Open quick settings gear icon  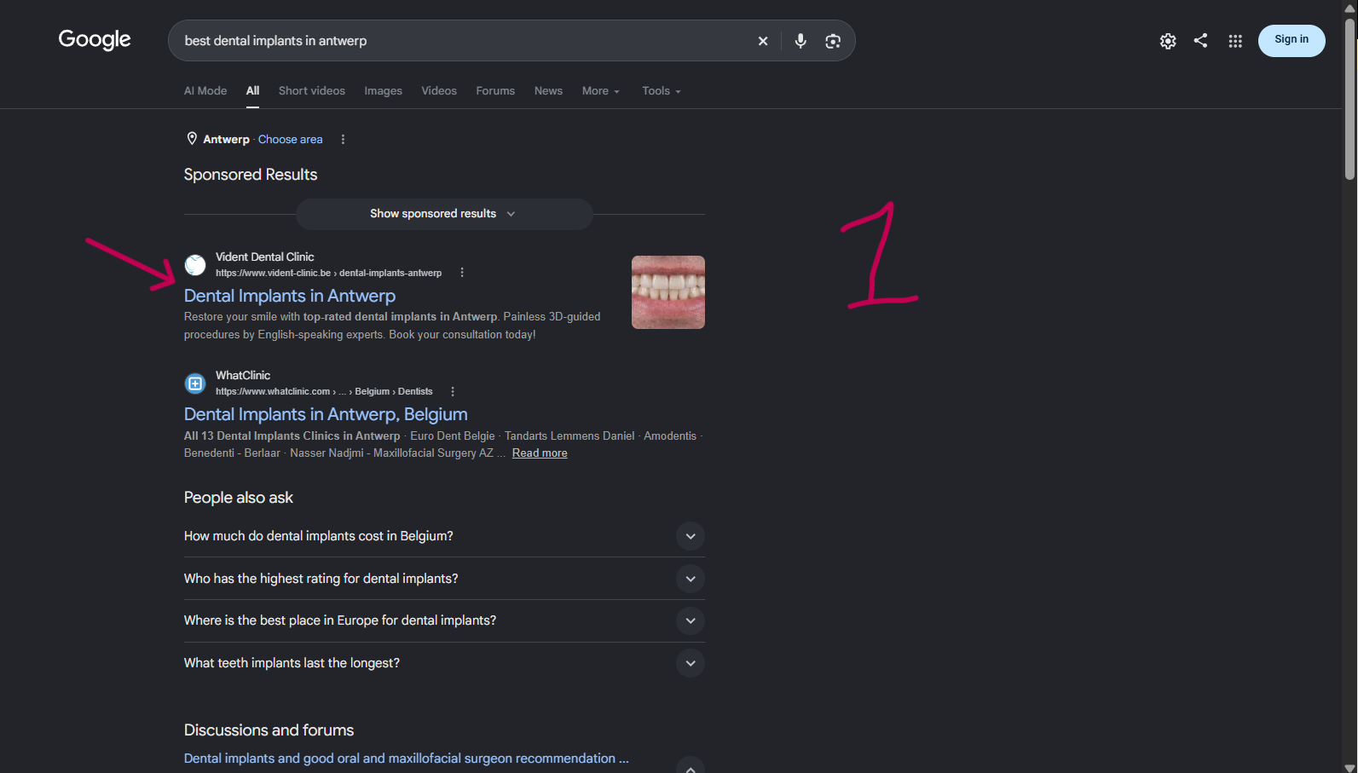[x=1168, y=41]
